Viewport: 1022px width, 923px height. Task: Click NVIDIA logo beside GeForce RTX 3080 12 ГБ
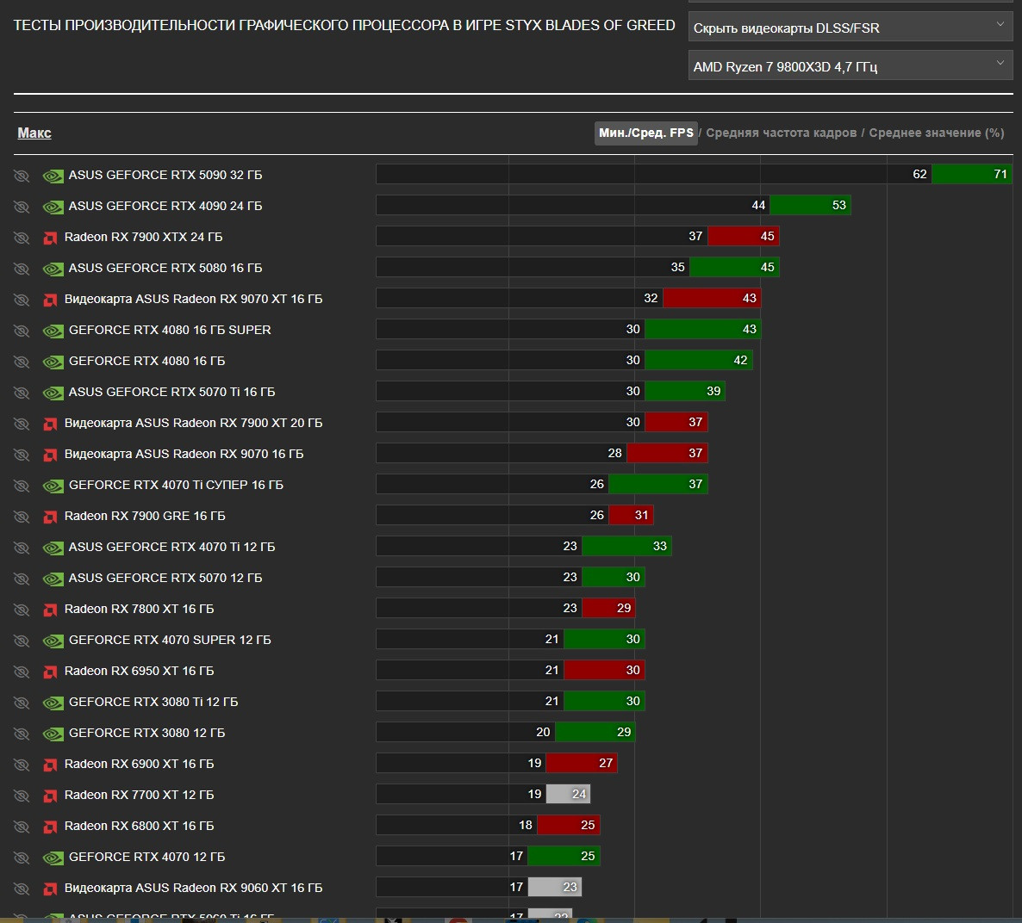point(53,734)
